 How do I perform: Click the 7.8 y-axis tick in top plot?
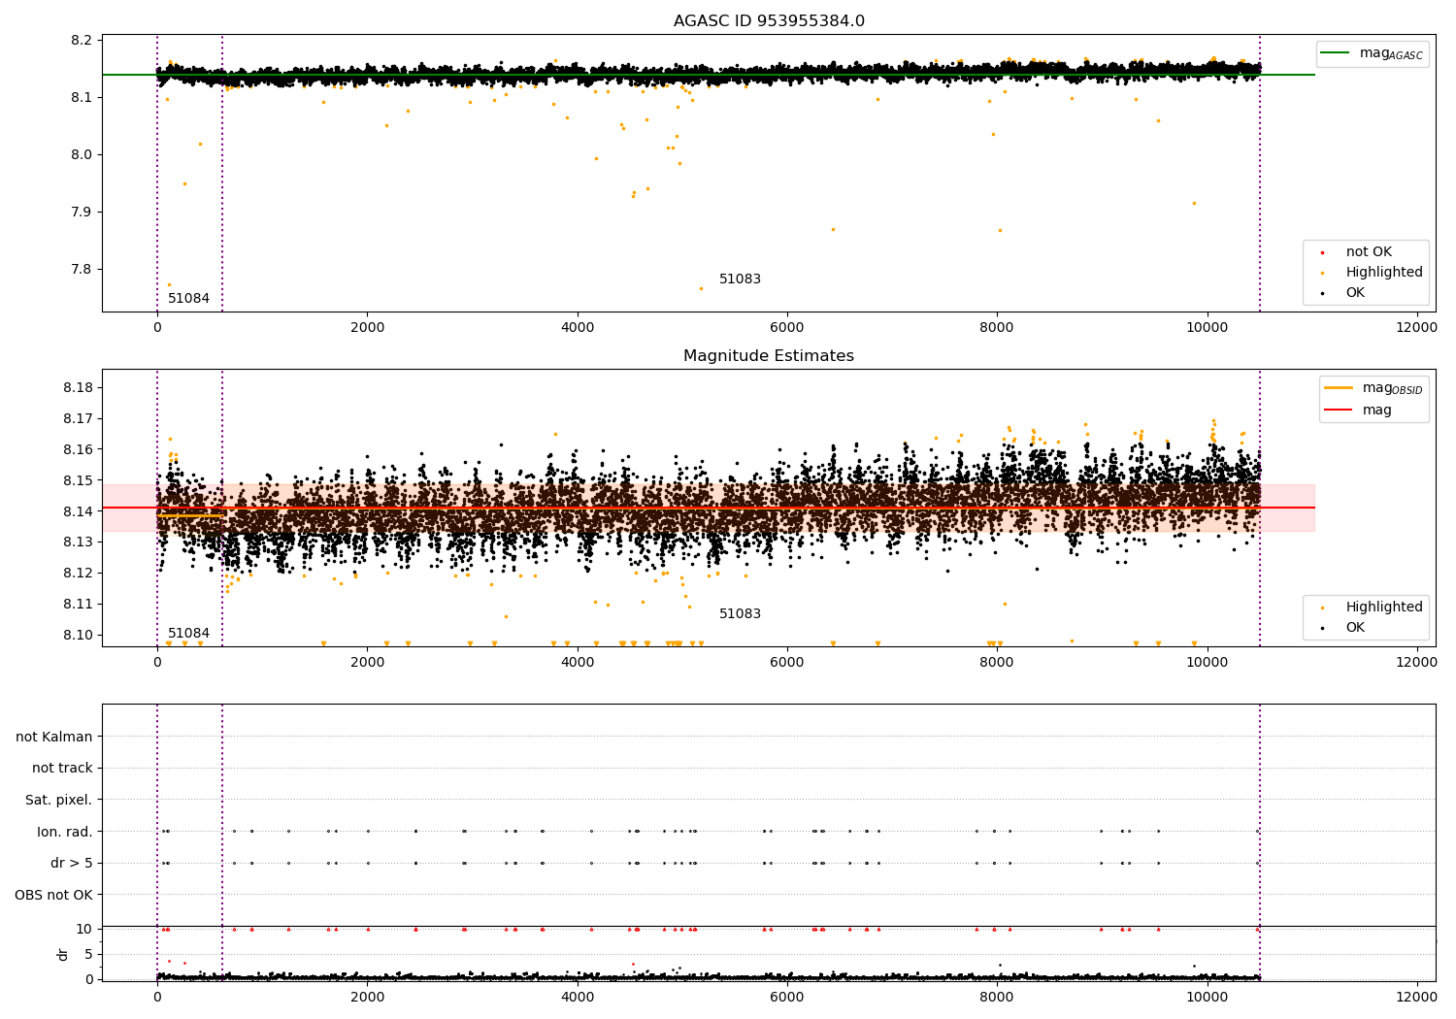click(x=83, y=270)
